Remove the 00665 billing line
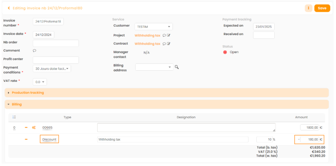This screenshot has width=336, height=166. coord(26,128)
